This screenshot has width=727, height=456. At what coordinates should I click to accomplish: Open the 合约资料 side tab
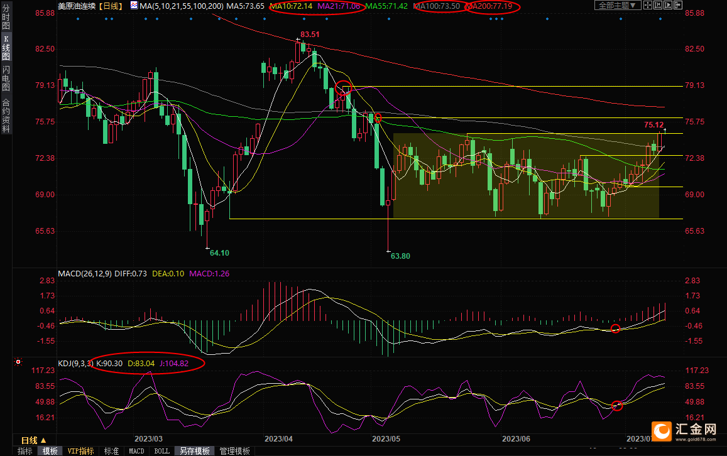[x=6, y=116]
